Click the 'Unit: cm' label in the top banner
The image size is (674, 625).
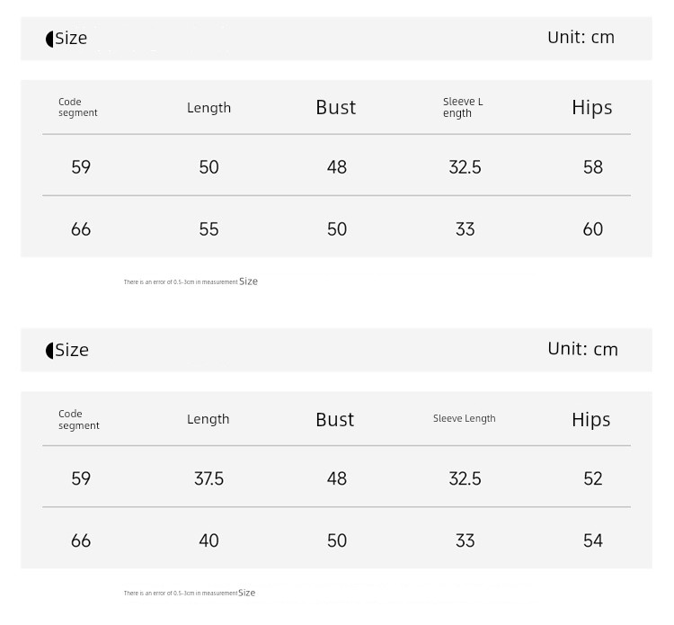[x=581, y=38]
